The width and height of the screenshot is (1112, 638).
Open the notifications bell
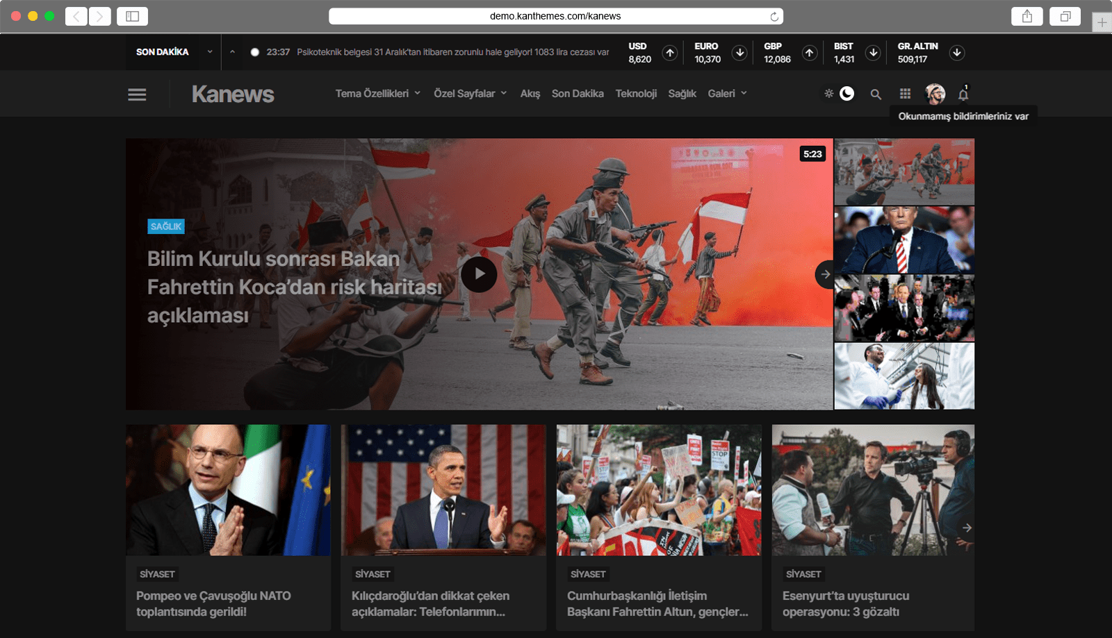[x=963, y=94]
